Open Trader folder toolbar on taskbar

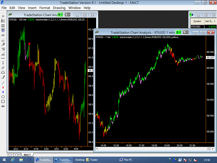click(92, 160)
